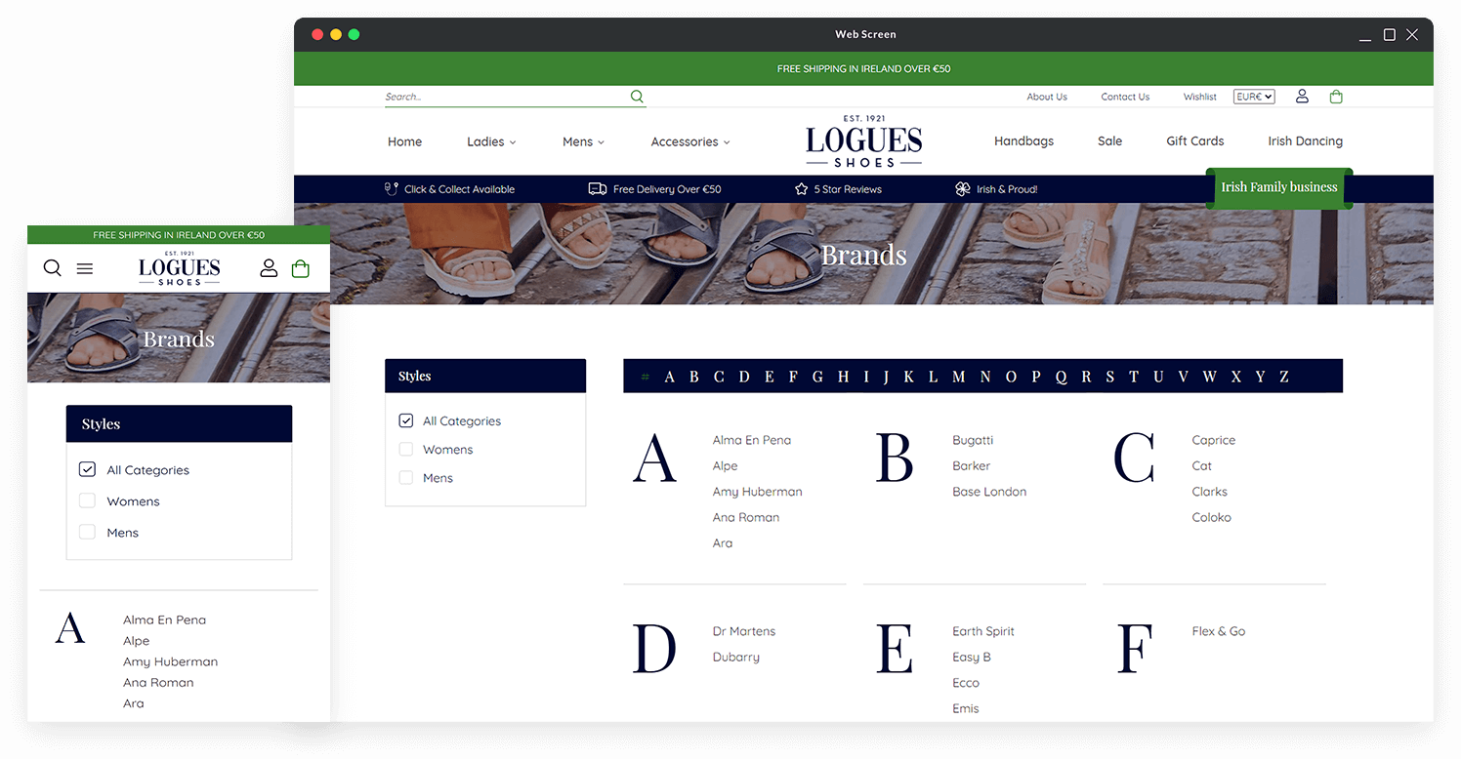Image resolution: width=1461 pixels, height=759 pixels.
Task: Open the Caprice brand link
Action: (1213, 440)
